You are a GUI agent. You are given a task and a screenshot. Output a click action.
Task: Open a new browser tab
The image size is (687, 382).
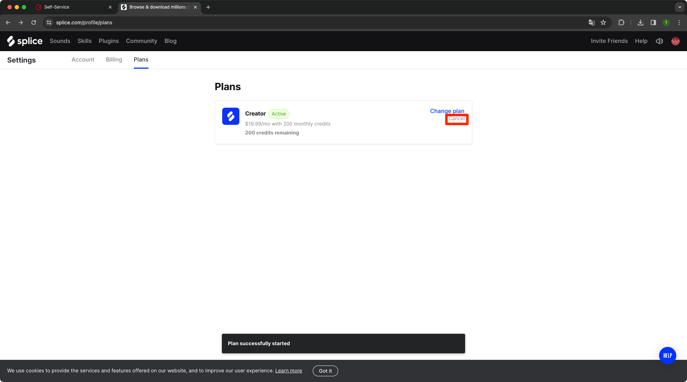208,7
